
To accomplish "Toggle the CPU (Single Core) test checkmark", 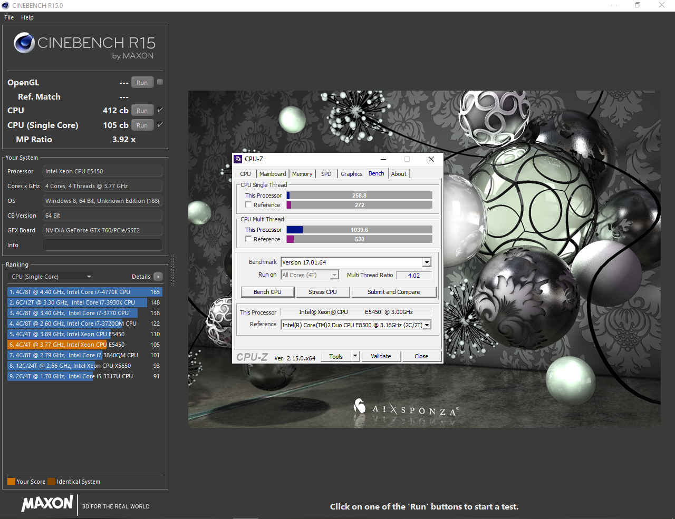I will click(160, 125).
